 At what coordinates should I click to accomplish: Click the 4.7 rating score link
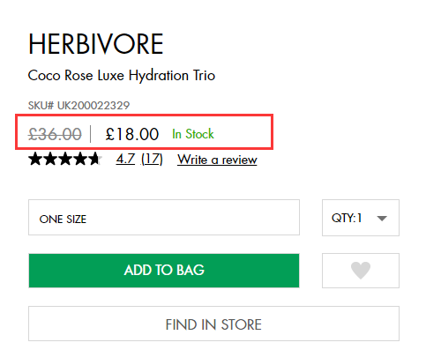[125, 159]
